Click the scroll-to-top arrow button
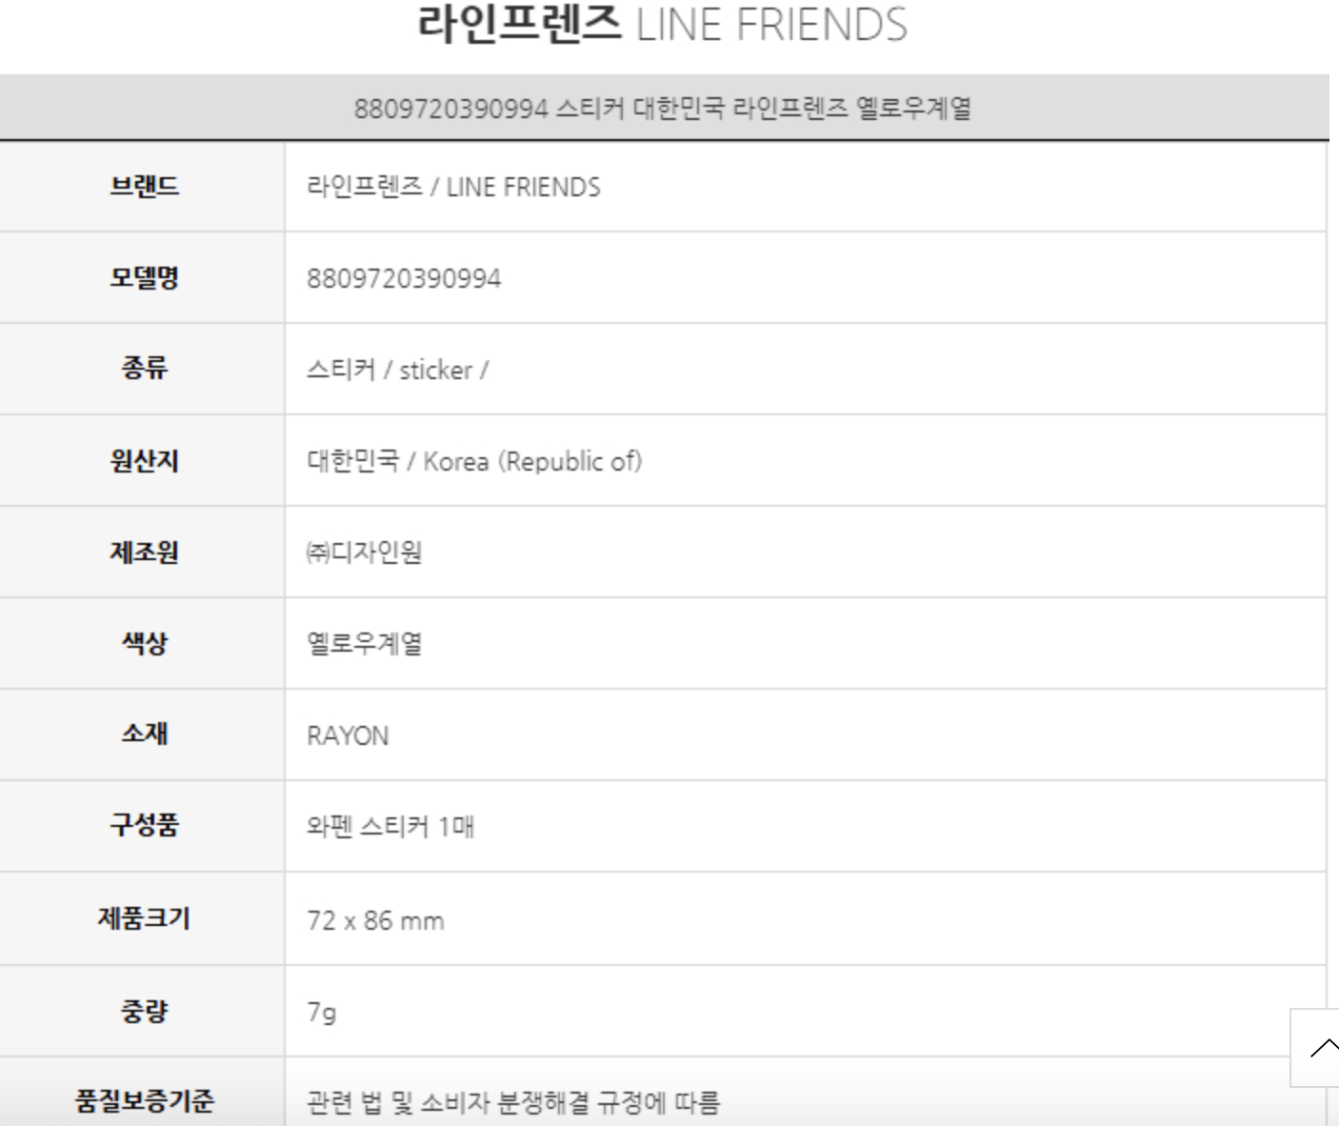This screenshot has width=1339, height=1126. 1319,1048
